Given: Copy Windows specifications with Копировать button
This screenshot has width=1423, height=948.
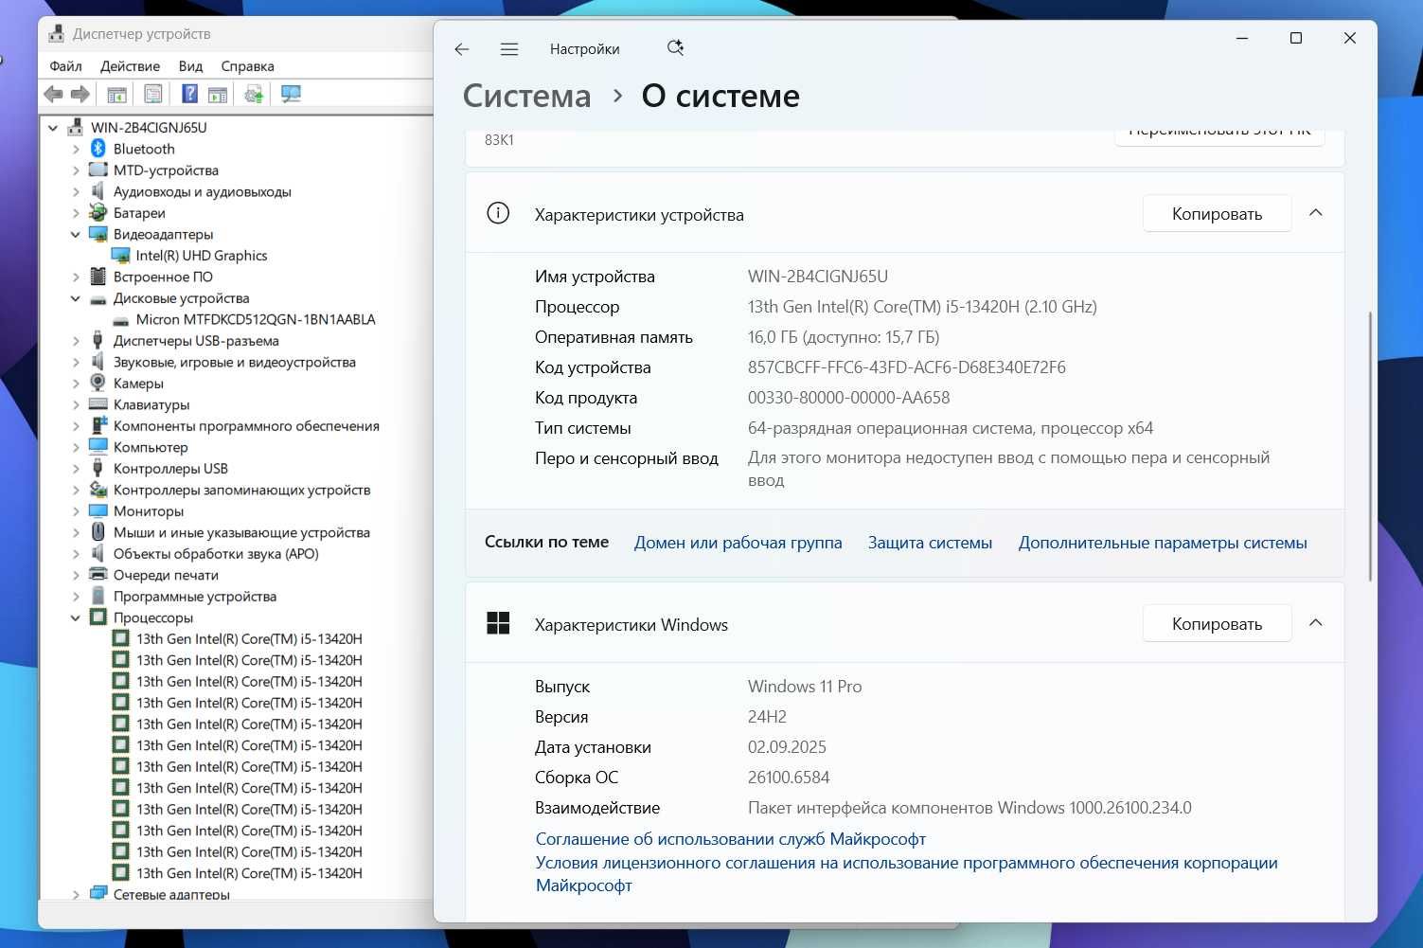Looking at the screenshot, I should tap(1217, 624).
